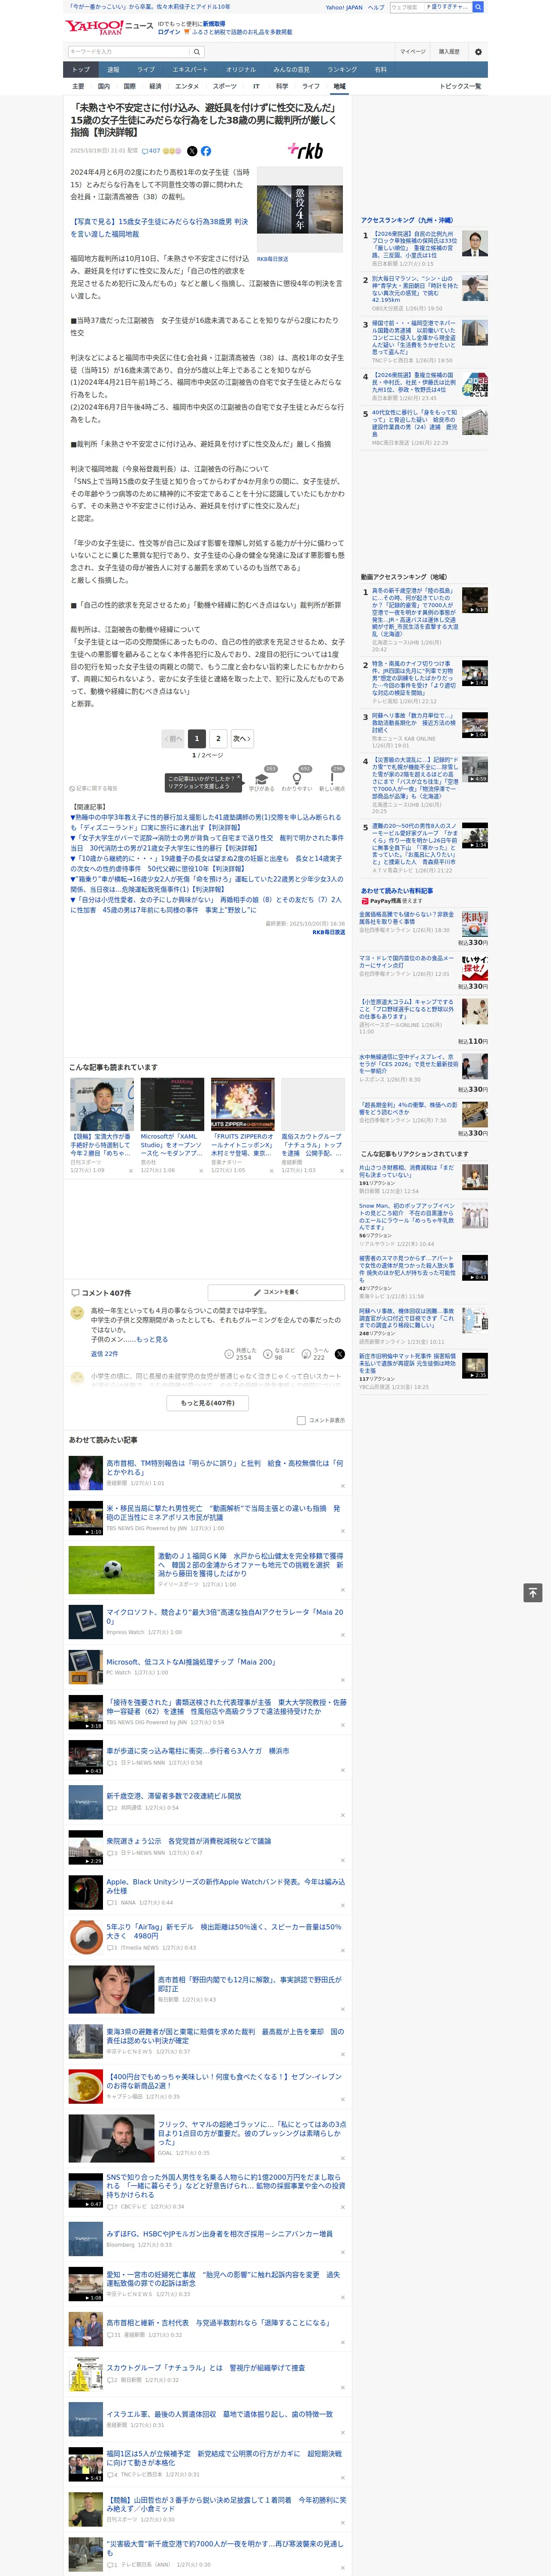
Task: Open the みんなの意見 tab
Action: (x=292, y=69)
